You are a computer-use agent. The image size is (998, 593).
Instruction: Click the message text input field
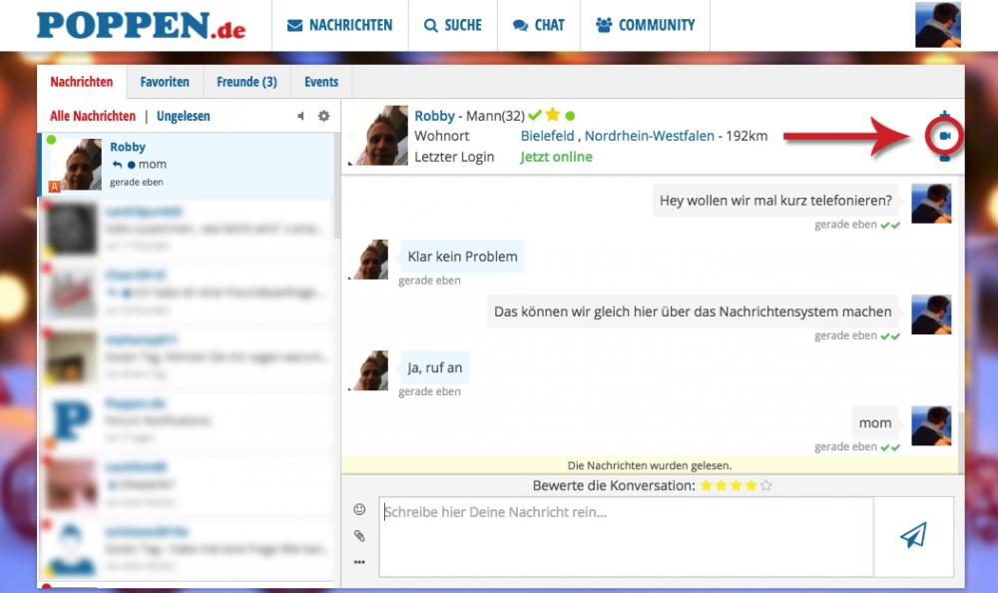[x=626, y=537]
